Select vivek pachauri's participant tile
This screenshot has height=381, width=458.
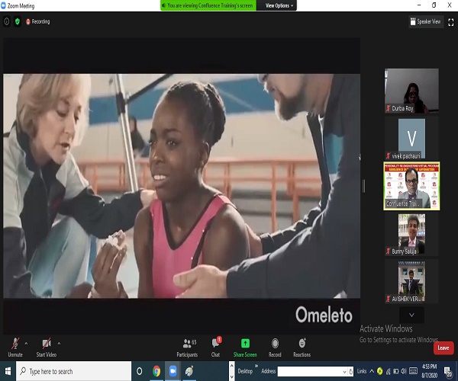pos(411,139)
